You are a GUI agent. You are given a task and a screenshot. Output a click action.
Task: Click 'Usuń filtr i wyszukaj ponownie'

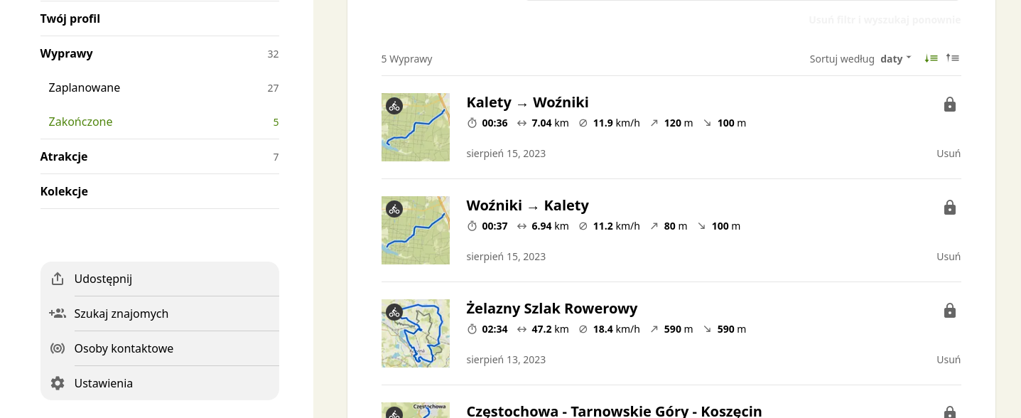point(885,20)
